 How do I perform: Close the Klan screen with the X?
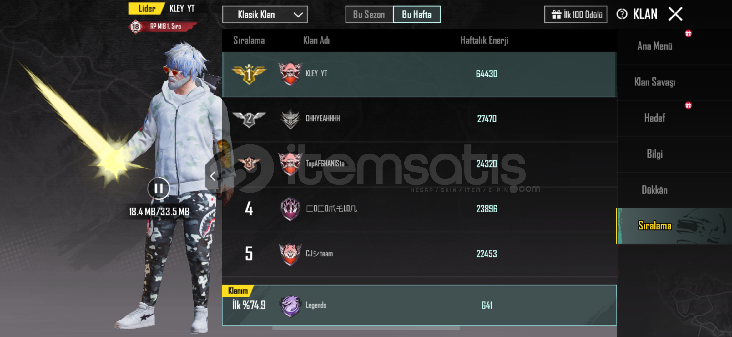tap(675, 14)
